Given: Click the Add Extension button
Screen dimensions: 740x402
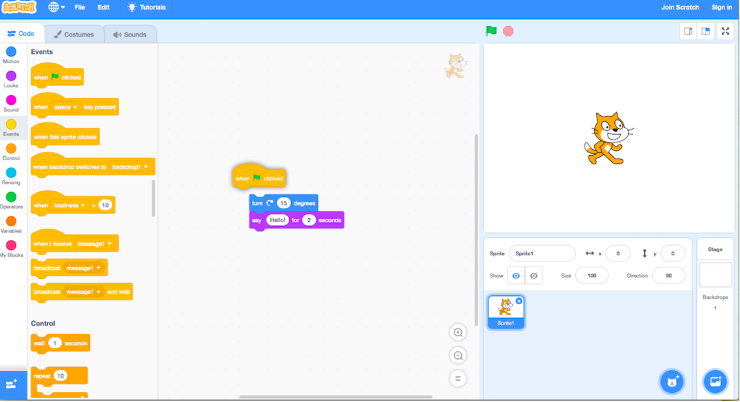Looking at the screenshot, I should pos(13,384).
